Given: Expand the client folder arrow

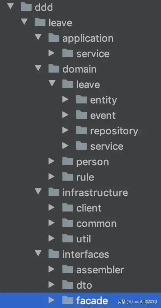Looking at the screenshot, I should pyautogui.click(x=51, y=207).
